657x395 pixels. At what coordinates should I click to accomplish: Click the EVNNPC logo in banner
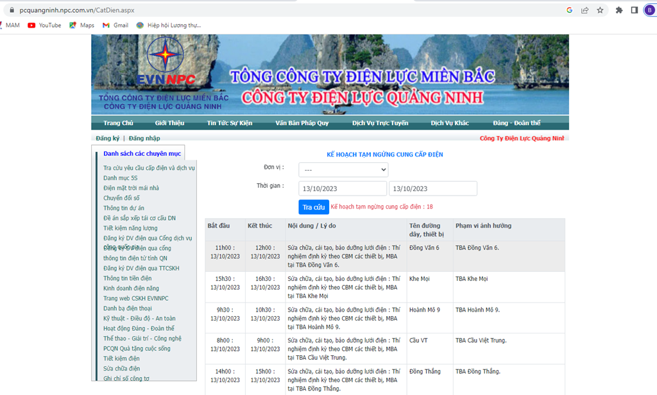(166, 61)
